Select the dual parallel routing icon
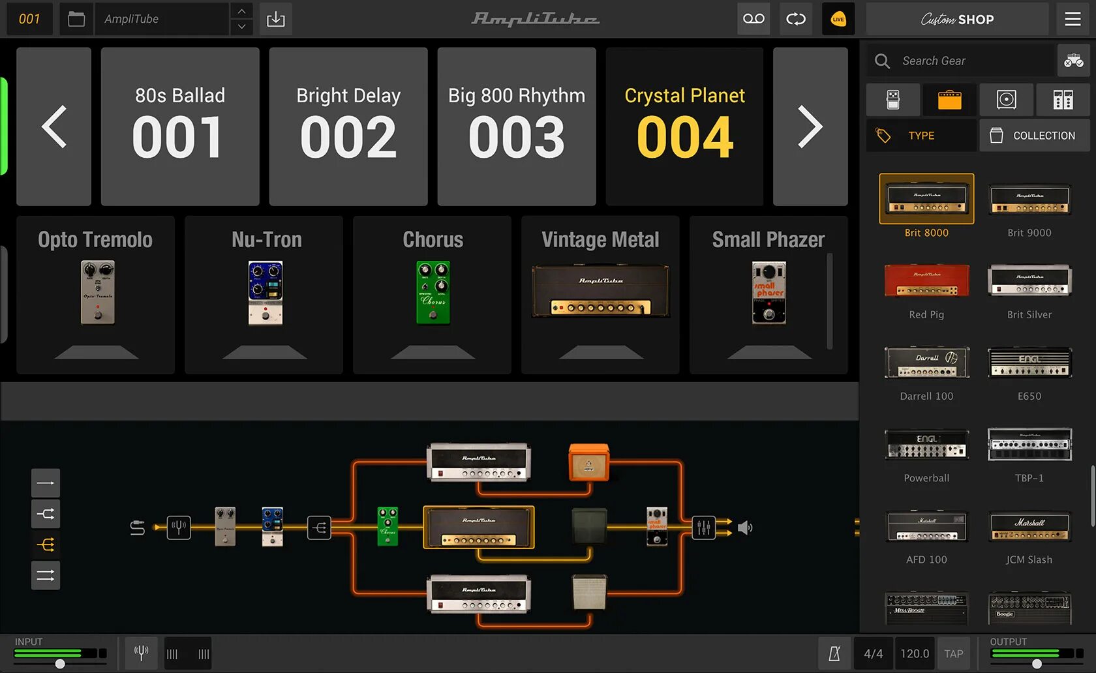Image resolution: width=1096 pixels, height=673 pixels. [x=46, y=575]
